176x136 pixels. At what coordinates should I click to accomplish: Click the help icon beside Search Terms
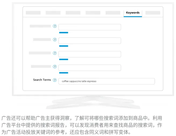(x=55, y=80)
